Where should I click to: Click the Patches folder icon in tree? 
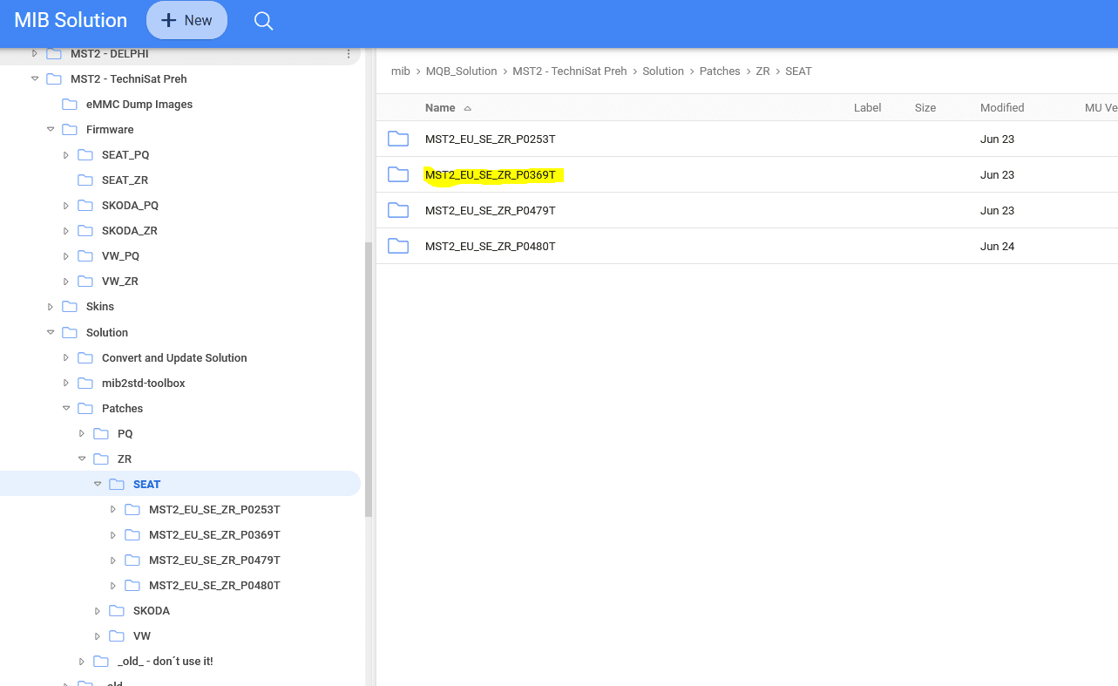point(85,409)
